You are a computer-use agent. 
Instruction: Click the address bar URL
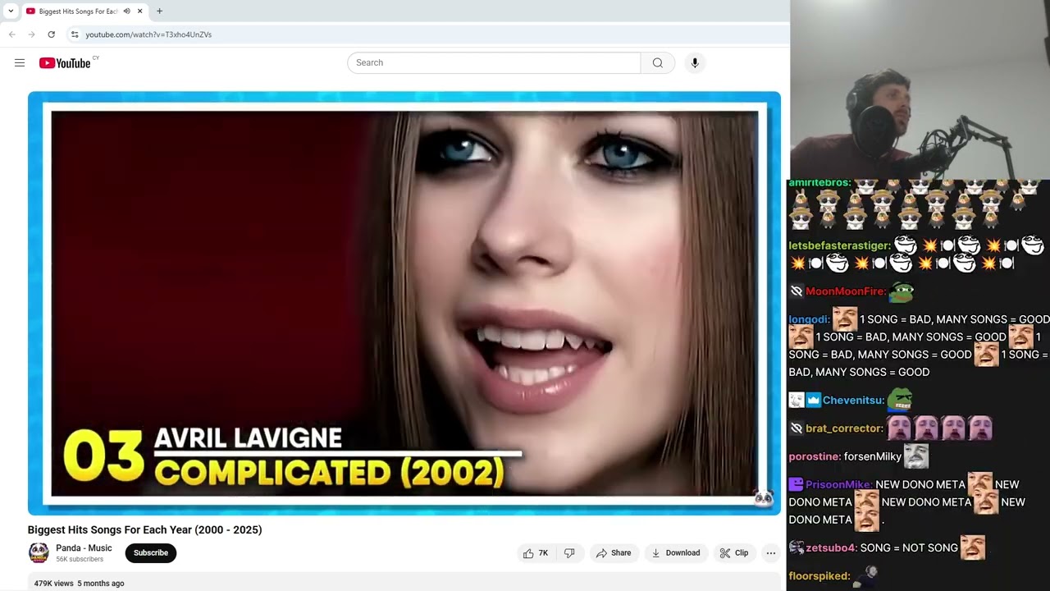tap(148, 34)
